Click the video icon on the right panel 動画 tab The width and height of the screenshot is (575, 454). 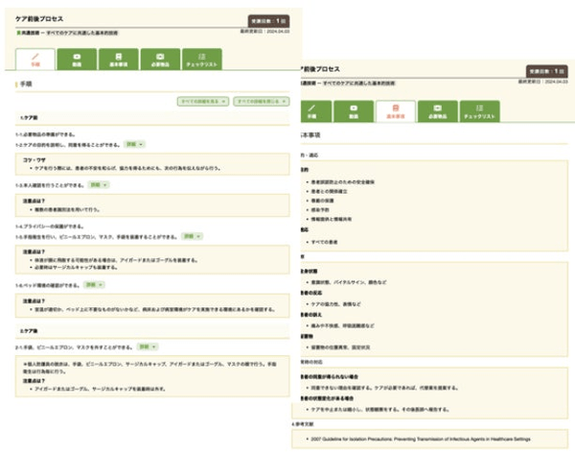(355, 108)
